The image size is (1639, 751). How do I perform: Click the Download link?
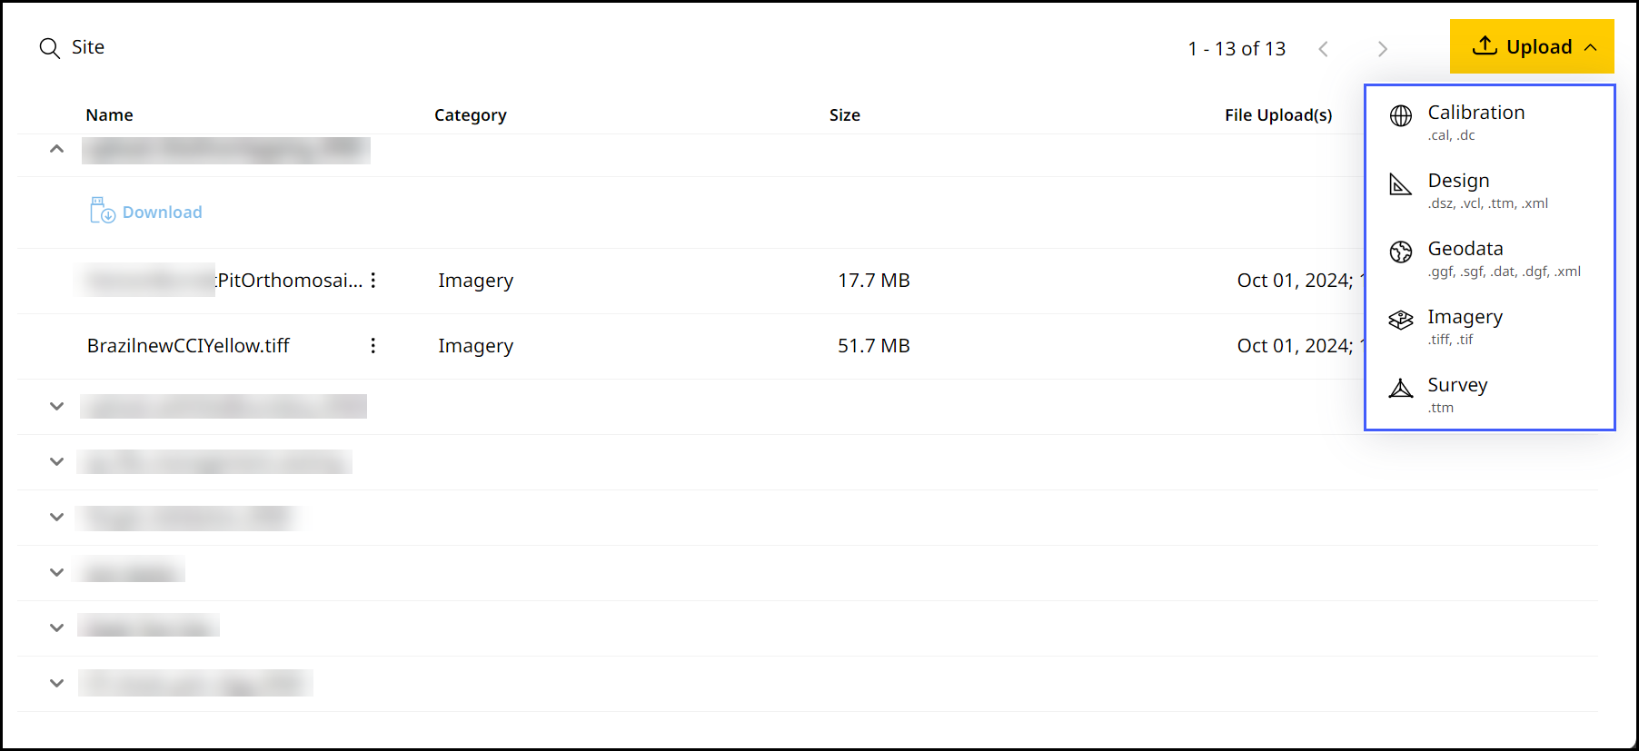click(x=162, y=211)
